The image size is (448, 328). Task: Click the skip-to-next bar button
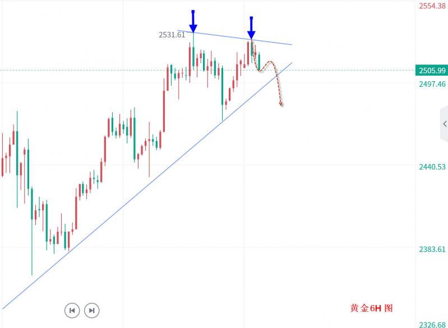tap(91, 310)
